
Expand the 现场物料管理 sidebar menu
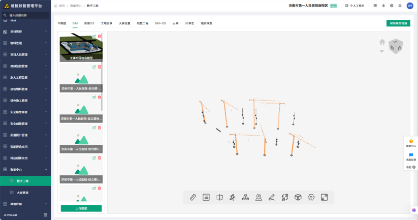[x=25, y=89]
